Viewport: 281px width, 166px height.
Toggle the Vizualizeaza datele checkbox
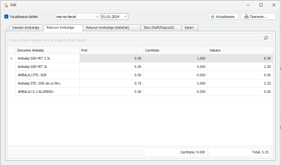pyautogui.click(x=6, y=17)
